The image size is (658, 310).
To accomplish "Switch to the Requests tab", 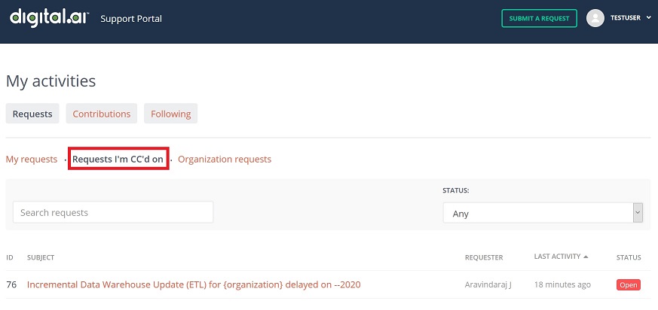I will click(x=32, y=114).
